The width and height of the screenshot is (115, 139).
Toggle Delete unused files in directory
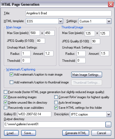pos(6,102)
